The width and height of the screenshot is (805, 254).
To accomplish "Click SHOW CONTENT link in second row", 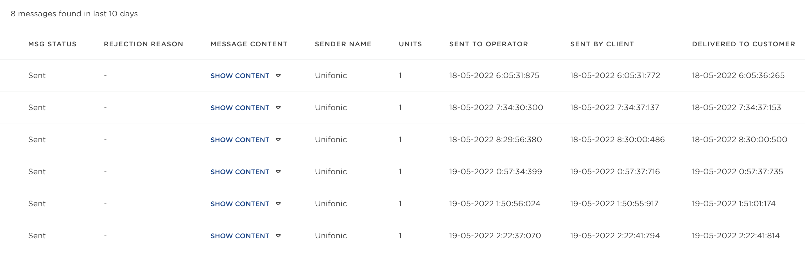I will pyautogui.click(x=240, y=108).
